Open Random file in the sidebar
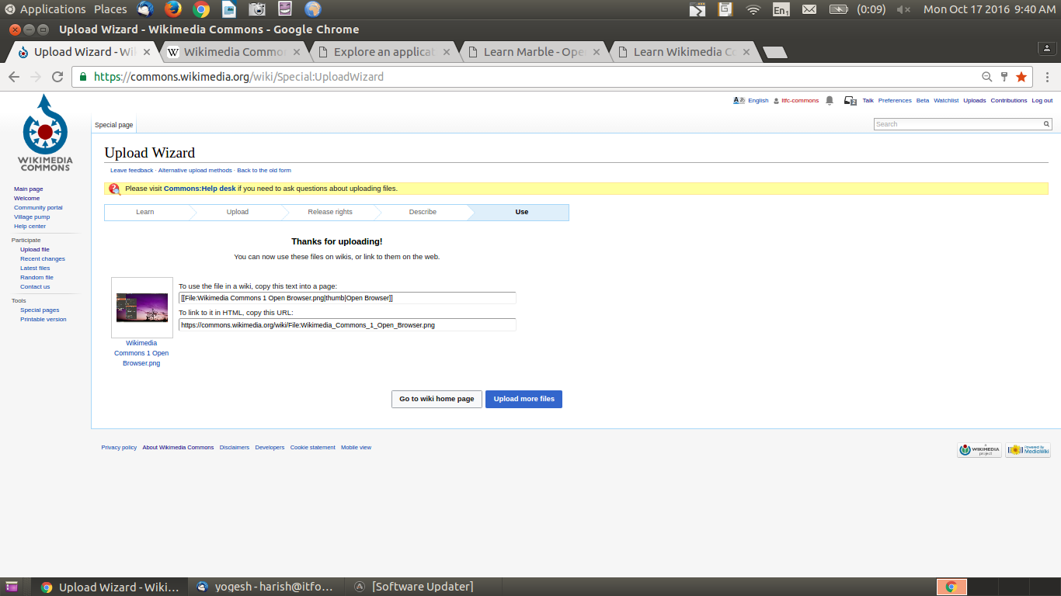 [x=37, y=278]
